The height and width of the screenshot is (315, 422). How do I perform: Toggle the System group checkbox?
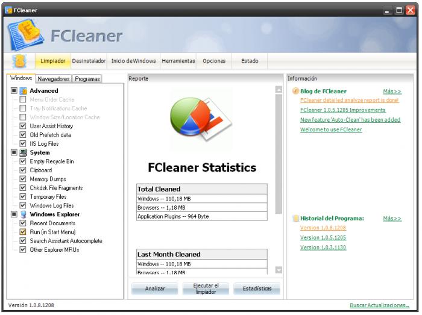coord(14,152)
